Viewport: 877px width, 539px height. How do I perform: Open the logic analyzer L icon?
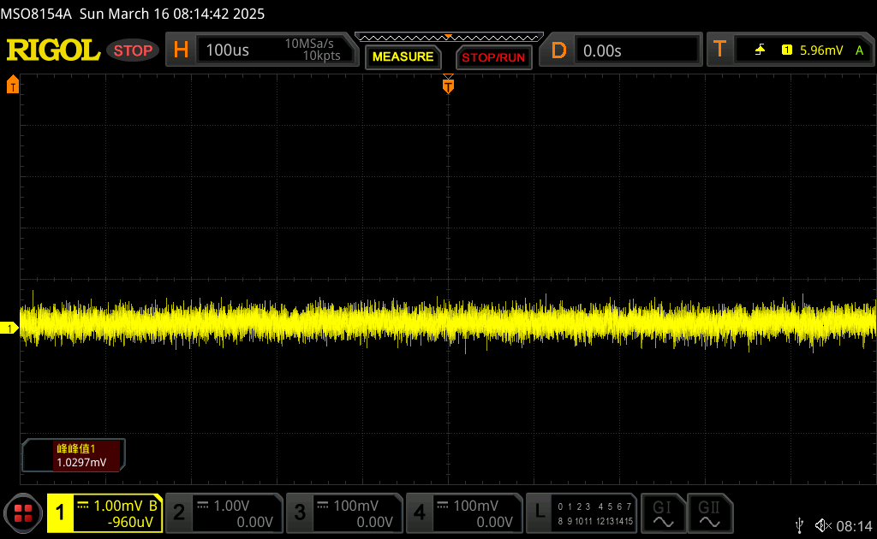(540, 512)
